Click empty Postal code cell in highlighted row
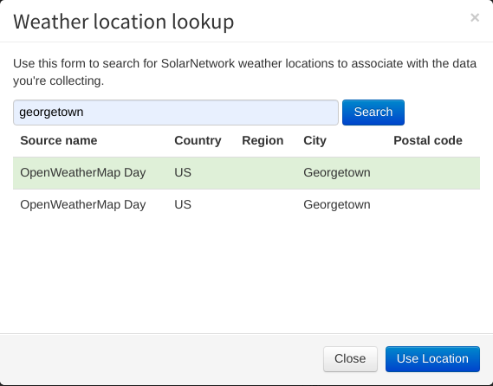The height and width of the screenshot is (386, 493). pos(433,173)
